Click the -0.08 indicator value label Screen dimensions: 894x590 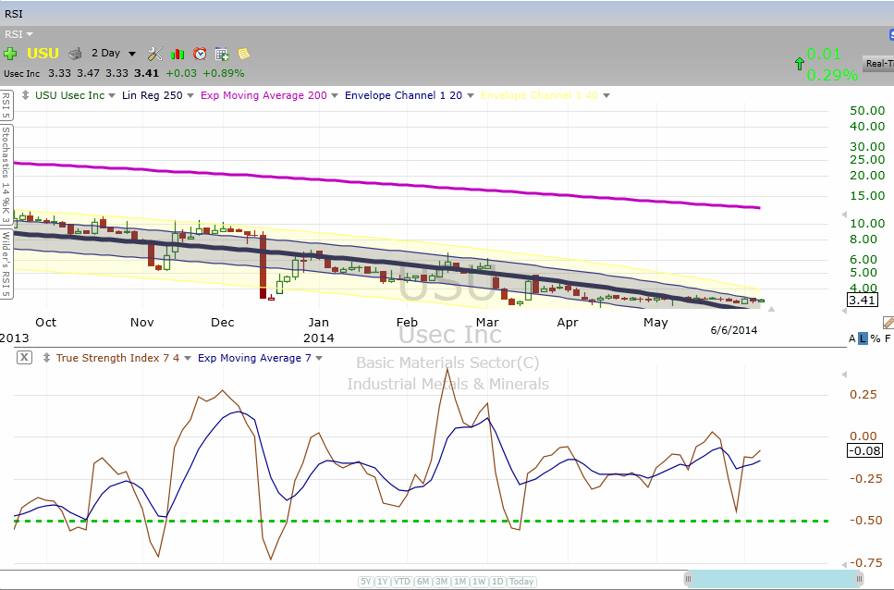(864, 451)
